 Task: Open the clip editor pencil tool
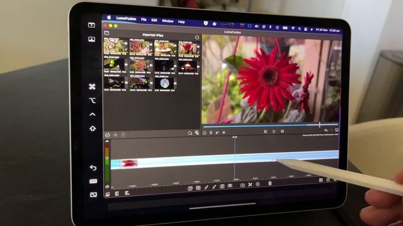coord(214,187)
